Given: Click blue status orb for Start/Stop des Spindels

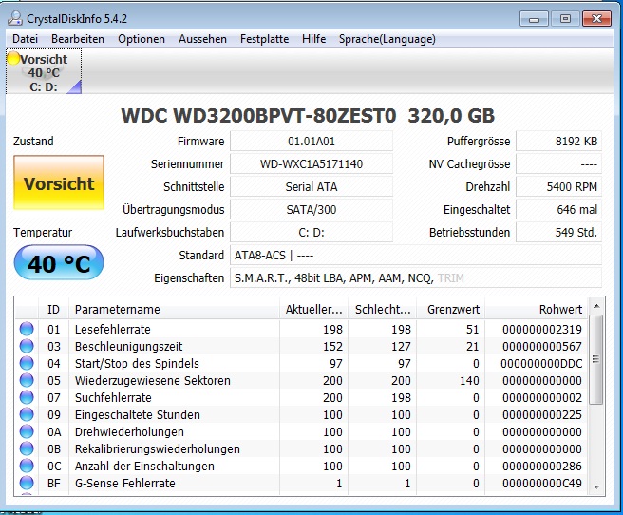Looking at the screenshot, I should [27, 363].
